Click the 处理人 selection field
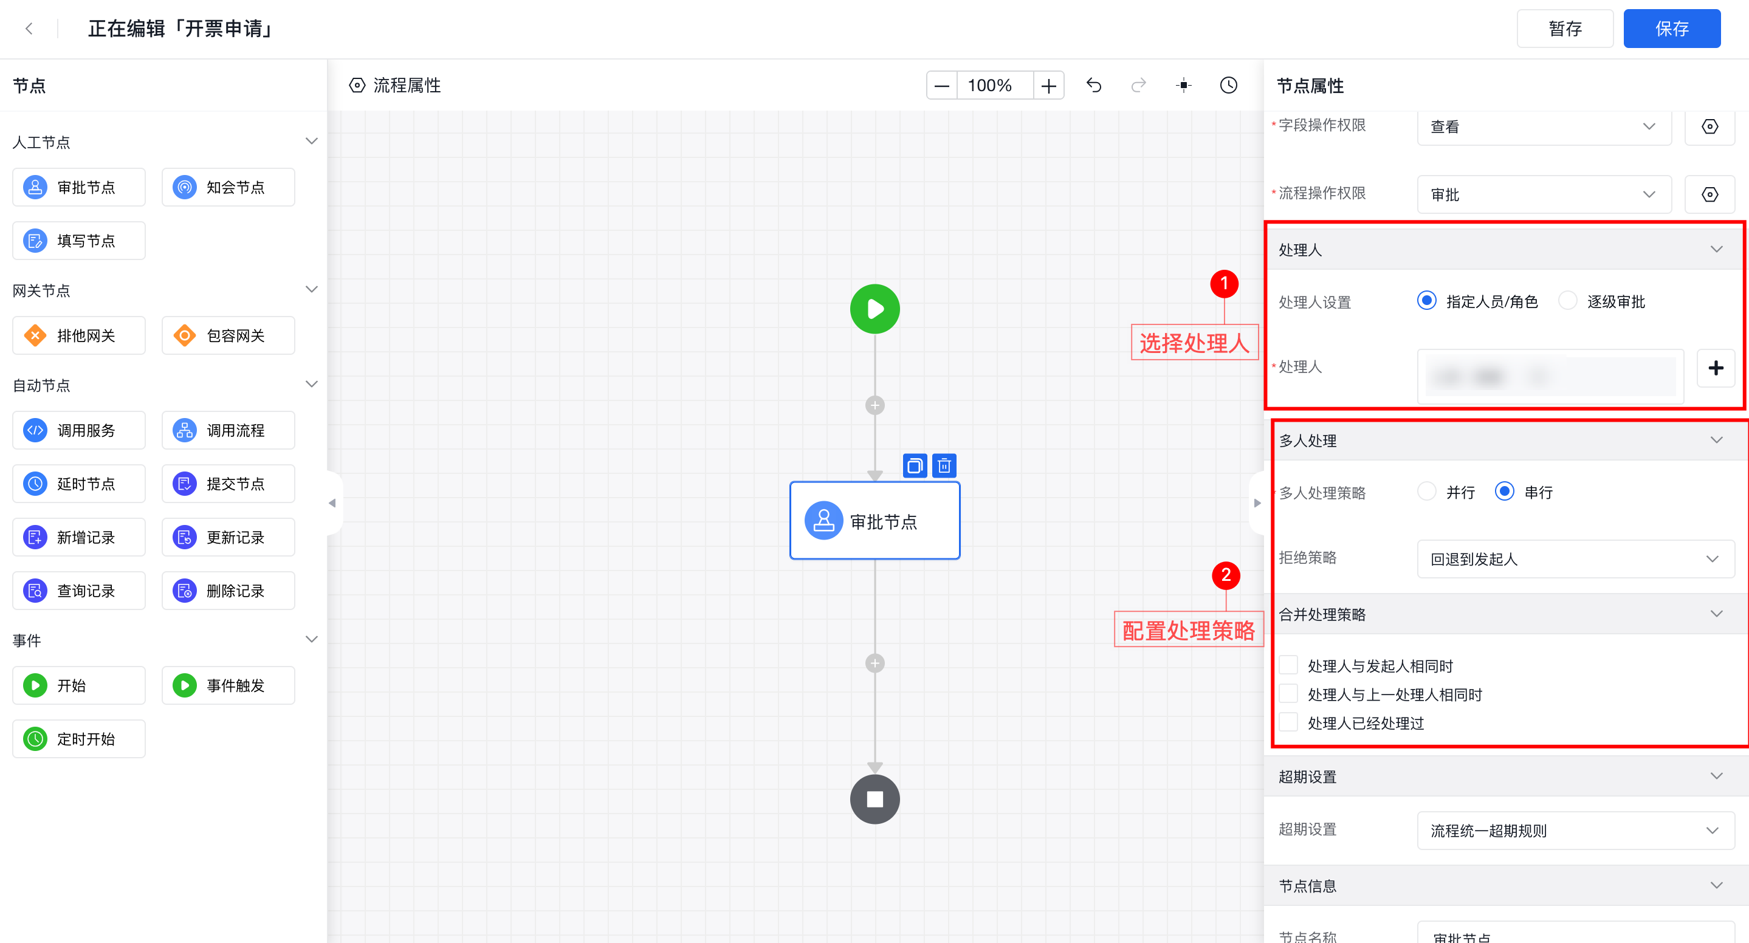The height and width of the screenshot is (943, 1749). (x=1550, y=377)
